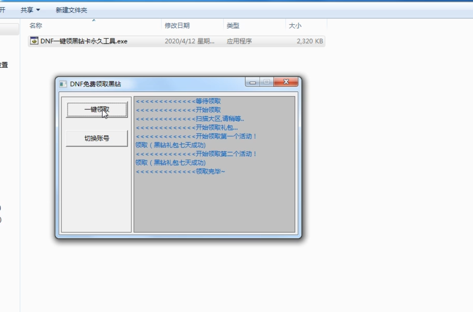The image size is (473, 312).
Task: Open the 共享 dropdown menu
Action: [30, 10]
